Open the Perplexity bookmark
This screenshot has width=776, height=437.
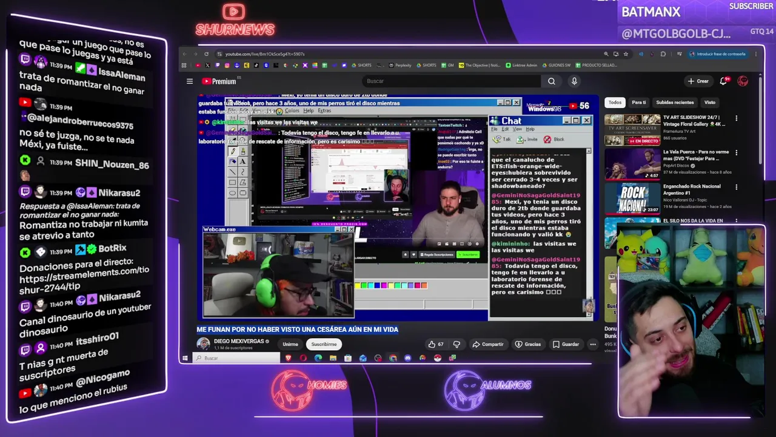pyautogui.click(x=400, y=66)
